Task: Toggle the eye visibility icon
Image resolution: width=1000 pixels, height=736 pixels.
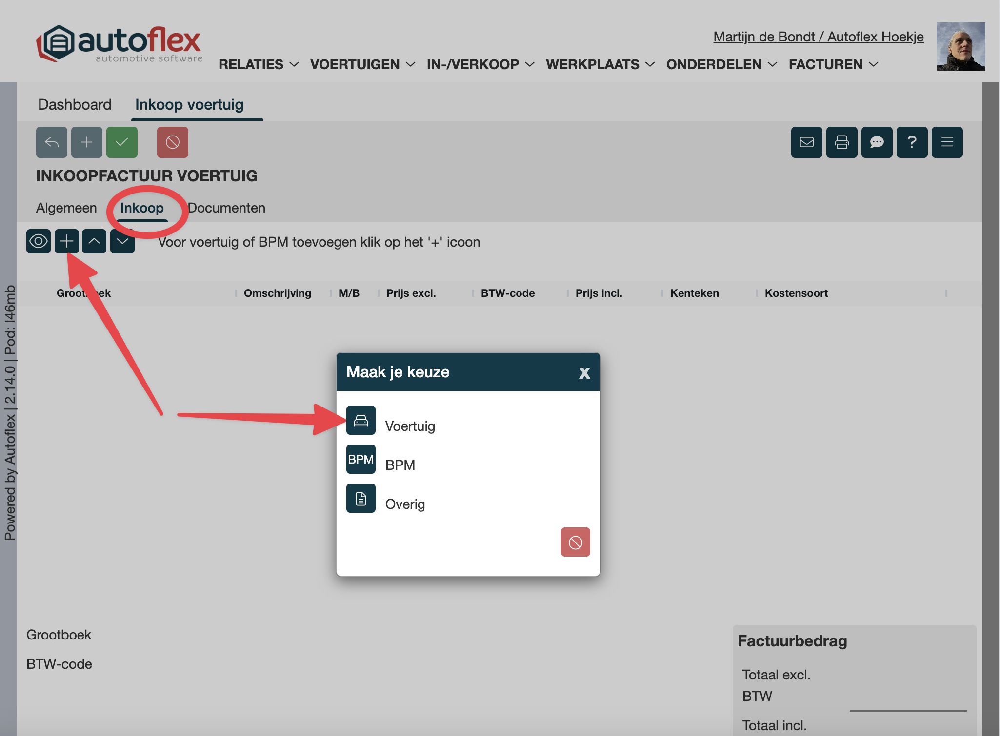Action: (x=39, y=241)
